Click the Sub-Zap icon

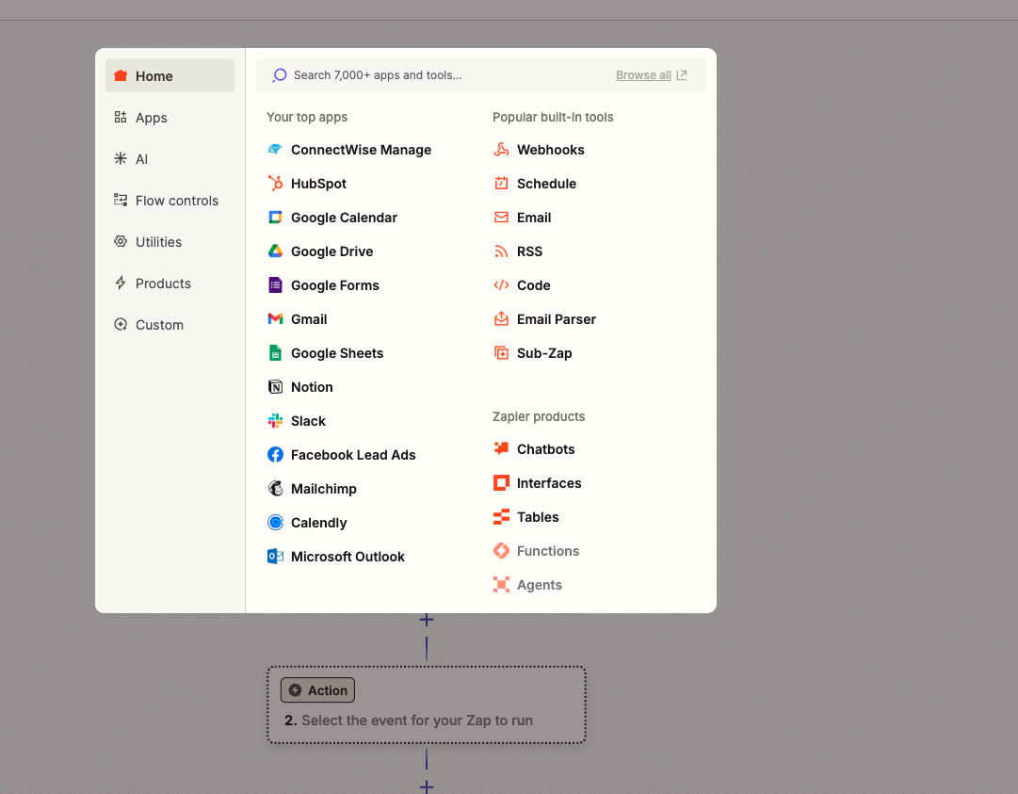pyautogui.click(x=501, y=353)
